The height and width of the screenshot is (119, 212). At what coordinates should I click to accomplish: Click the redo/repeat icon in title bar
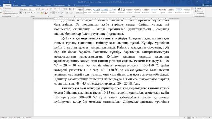click(x=9, y=2)
